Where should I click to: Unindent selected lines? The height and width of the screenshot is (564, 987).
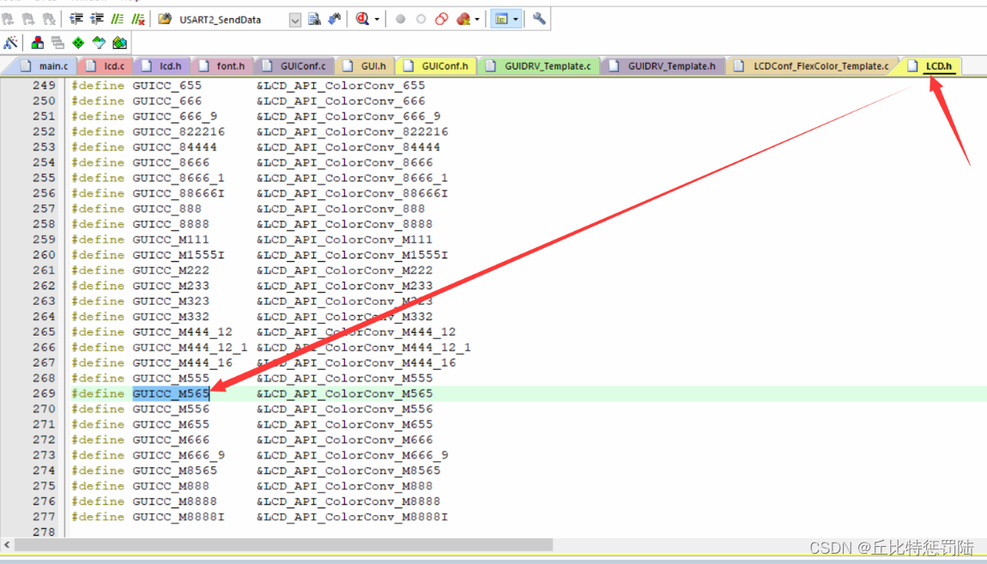(x=96, y=20)
